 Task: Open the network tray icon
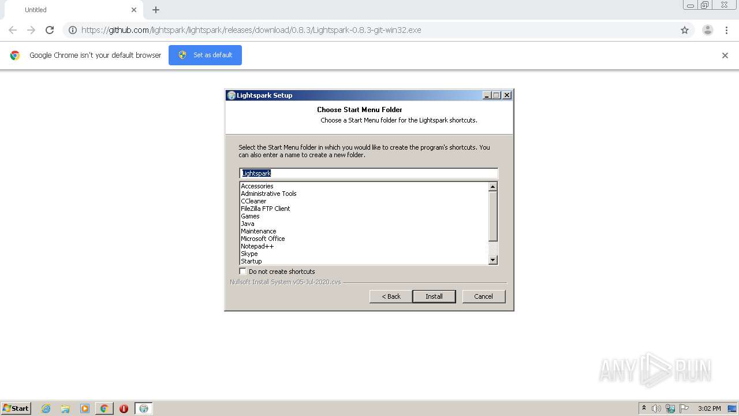coord(670,408)
